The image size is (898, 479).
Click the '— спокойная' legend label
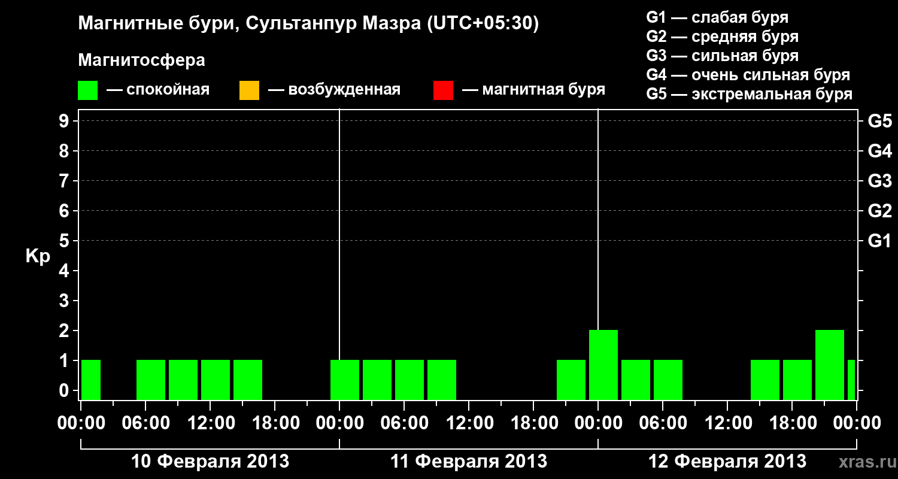[158, 90]
